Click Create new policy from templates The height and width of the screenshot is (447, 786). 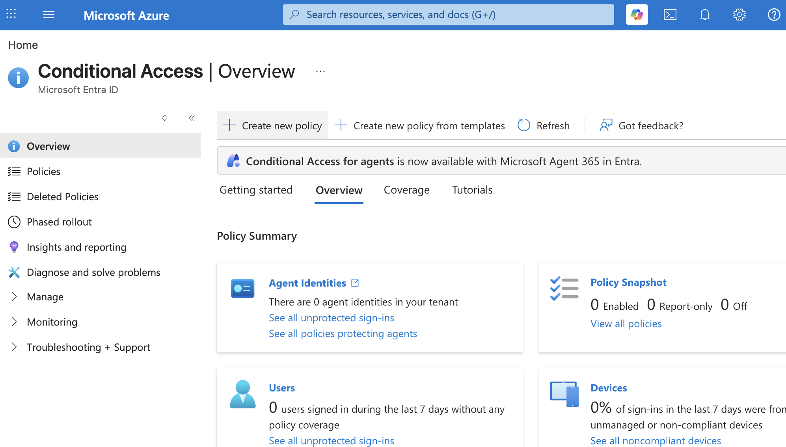point(420,125)
